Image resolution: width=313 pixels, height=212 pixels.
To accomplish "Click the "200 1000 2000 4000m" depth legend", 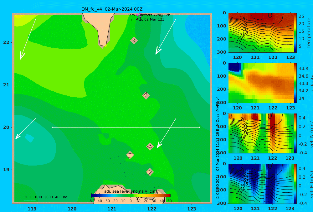I will [45, 197].
